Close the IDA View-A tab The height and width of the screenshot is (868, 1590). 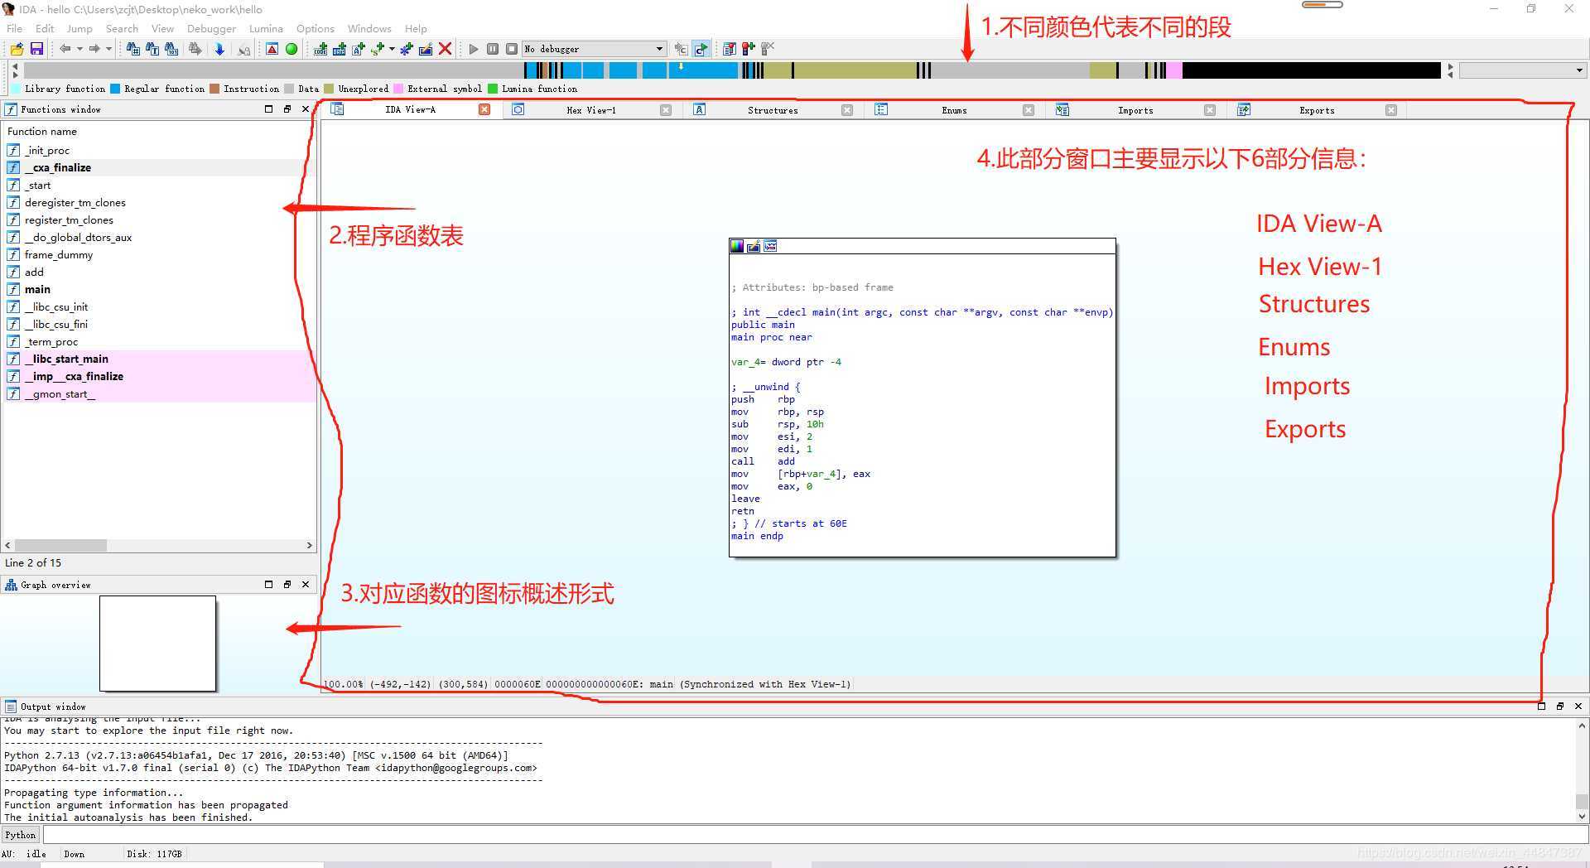tap(484, 109)
